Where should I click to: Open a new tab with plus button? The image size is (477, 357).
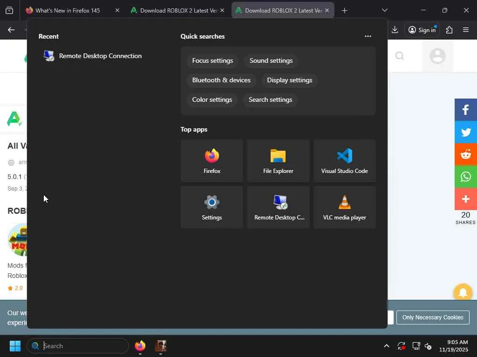(x=344, y=11)
